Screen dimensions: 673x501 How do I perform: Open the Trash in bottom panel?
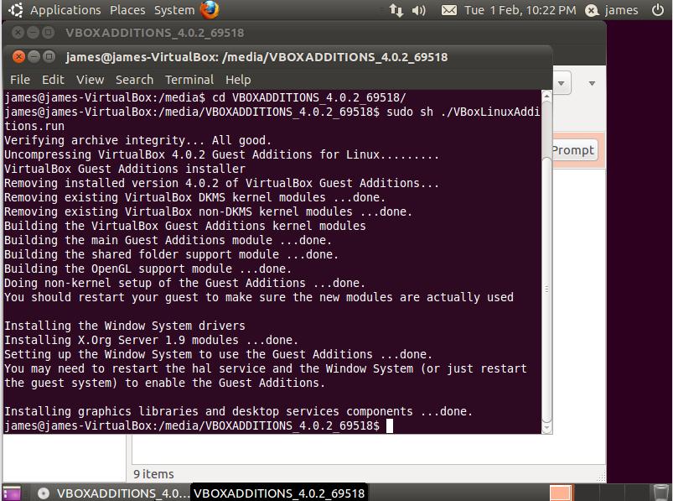(661, 493)
